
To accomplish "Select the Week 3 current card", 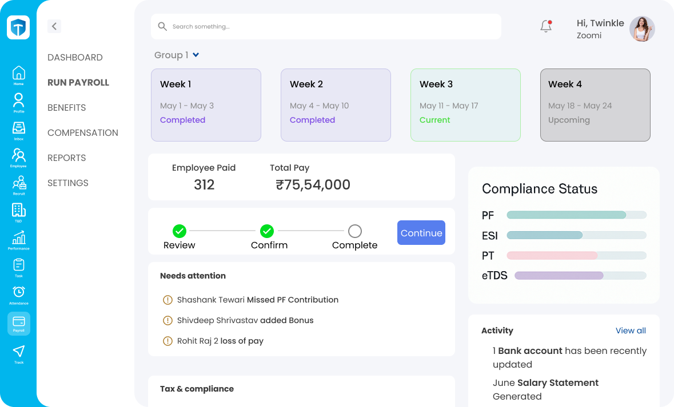I will click(x=465, y=105).
